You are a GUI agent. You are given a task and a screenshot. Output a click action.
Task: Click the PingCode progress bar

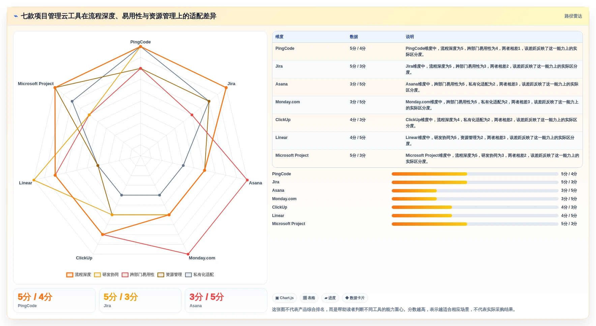pos(475,174)
